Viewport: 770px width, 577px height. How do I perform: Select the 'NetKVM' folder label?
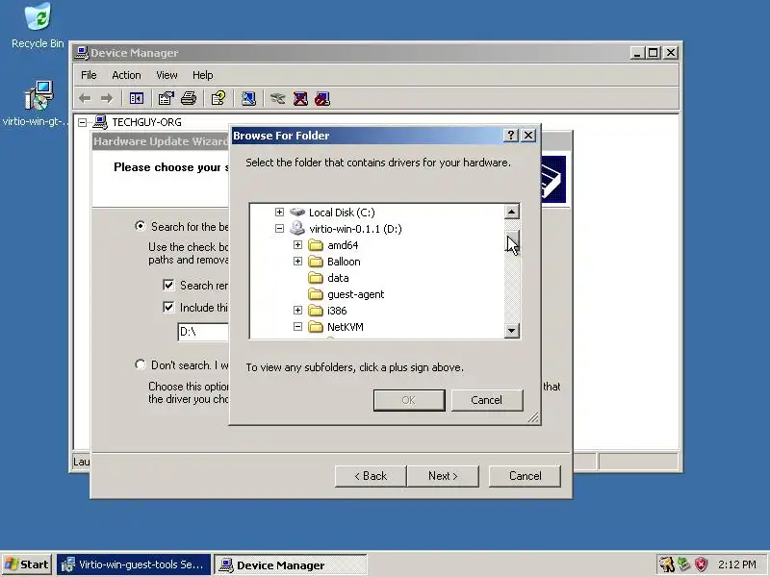pos(346,327)
